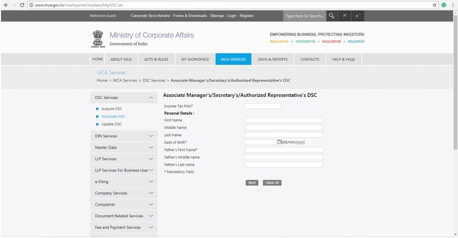The width and height of the screenshot is (458, 238).
Task: Open HELP & FAQS menu
Action: (344, 59)
